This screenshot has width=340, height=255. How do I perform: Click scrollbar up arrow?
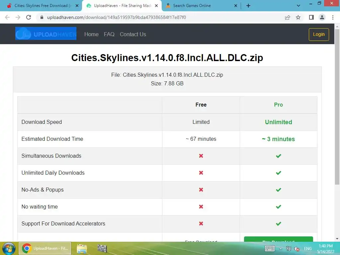(x=337, y=26)
